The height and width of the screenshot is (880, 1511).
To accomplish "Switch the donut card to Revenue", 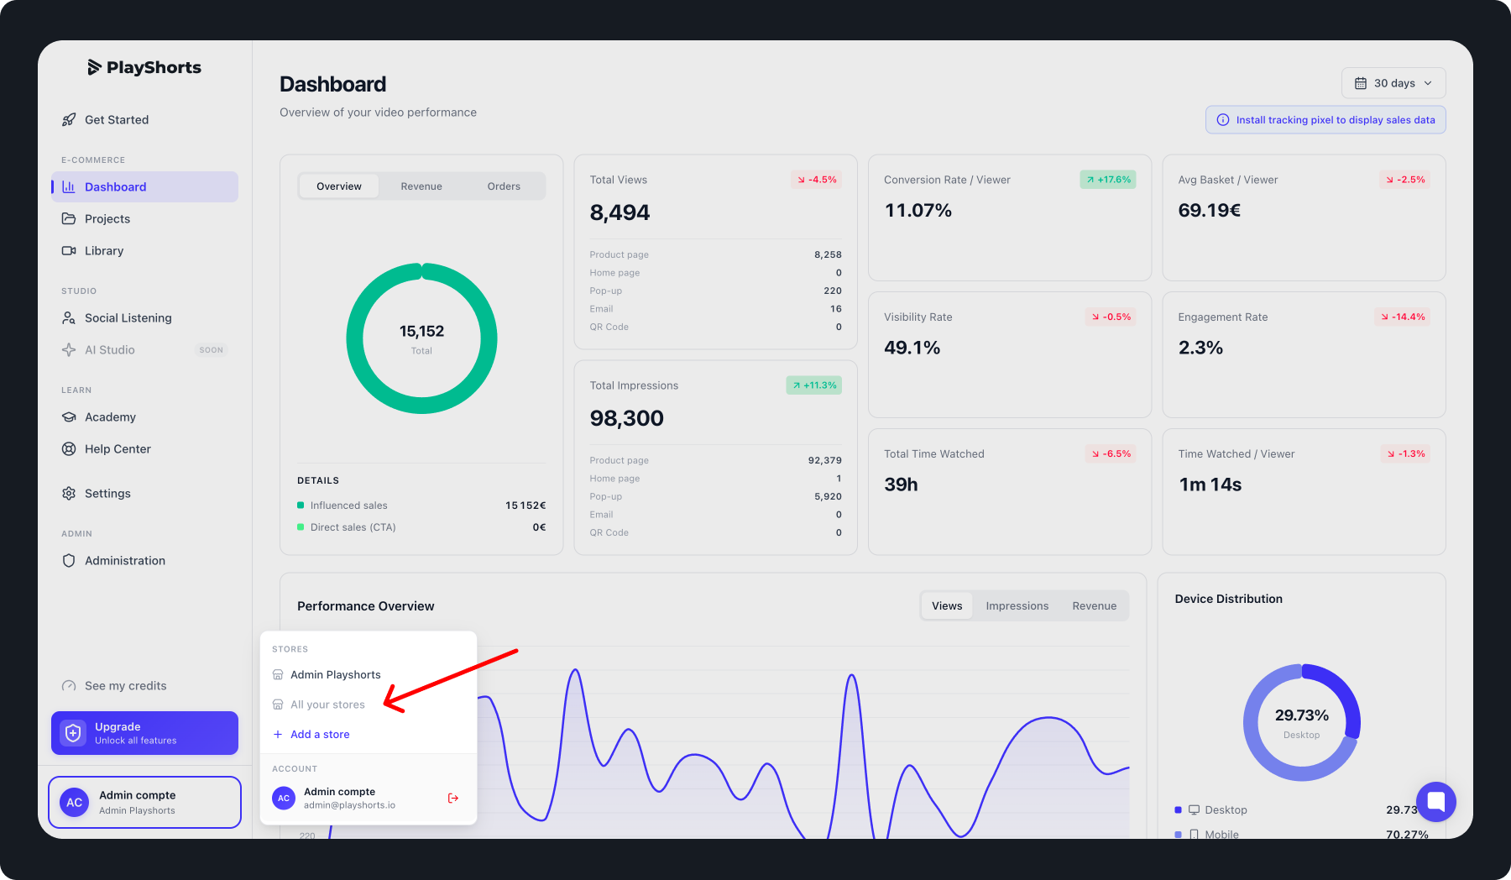I will (421, 186).
